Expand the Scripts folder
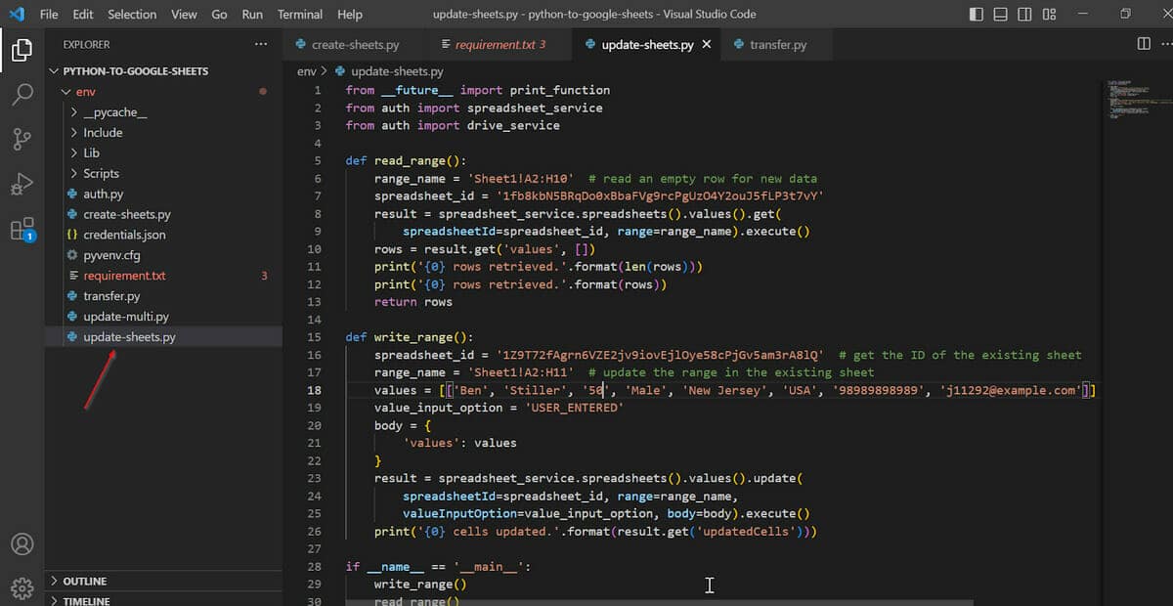This screenshot has width=1173, height=606. point(101,173)
